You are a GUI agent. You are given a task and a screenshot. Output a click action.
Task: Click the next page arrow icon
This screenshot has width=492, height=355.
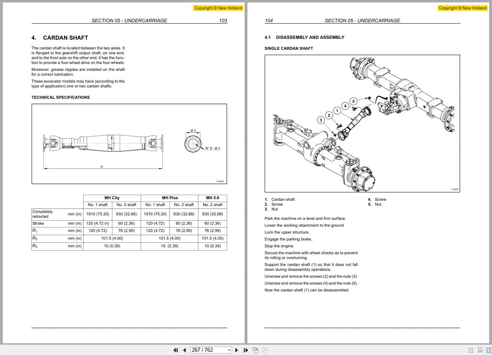[236, 350]
